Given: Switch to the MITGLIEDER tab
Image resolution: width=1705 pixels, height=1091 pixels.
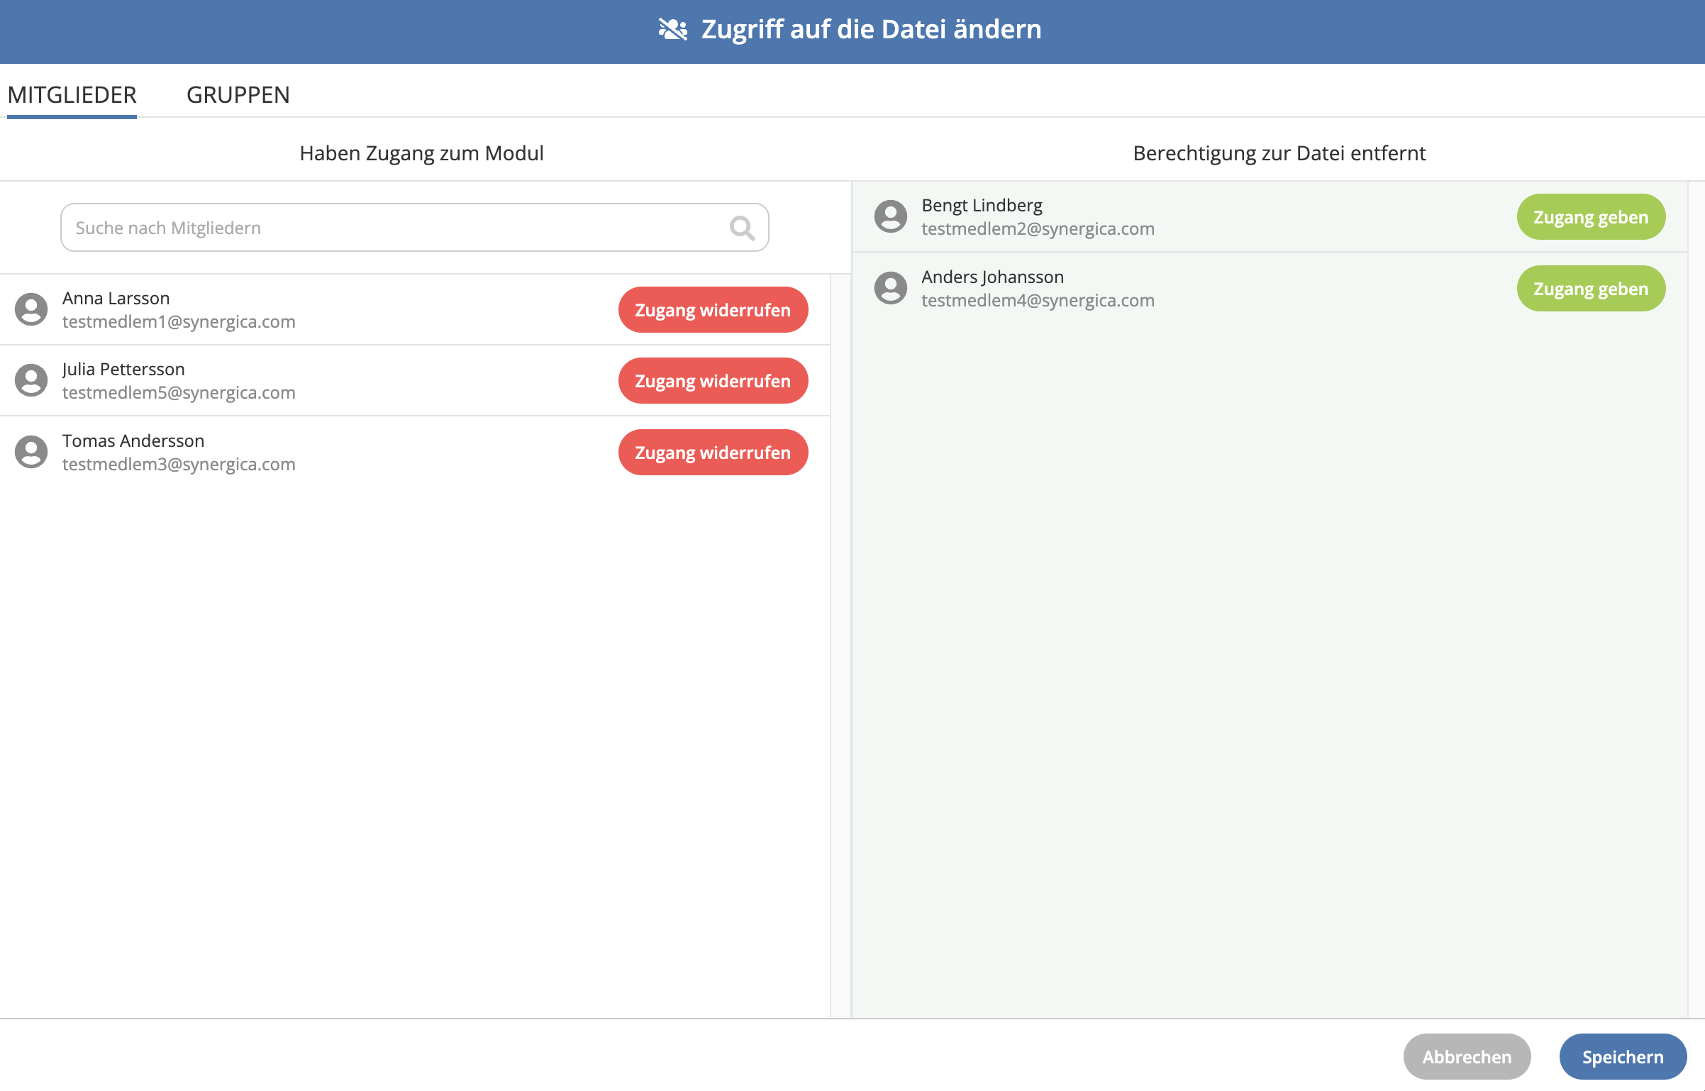Looking at the screenshot, I should [x=72, y=94].
